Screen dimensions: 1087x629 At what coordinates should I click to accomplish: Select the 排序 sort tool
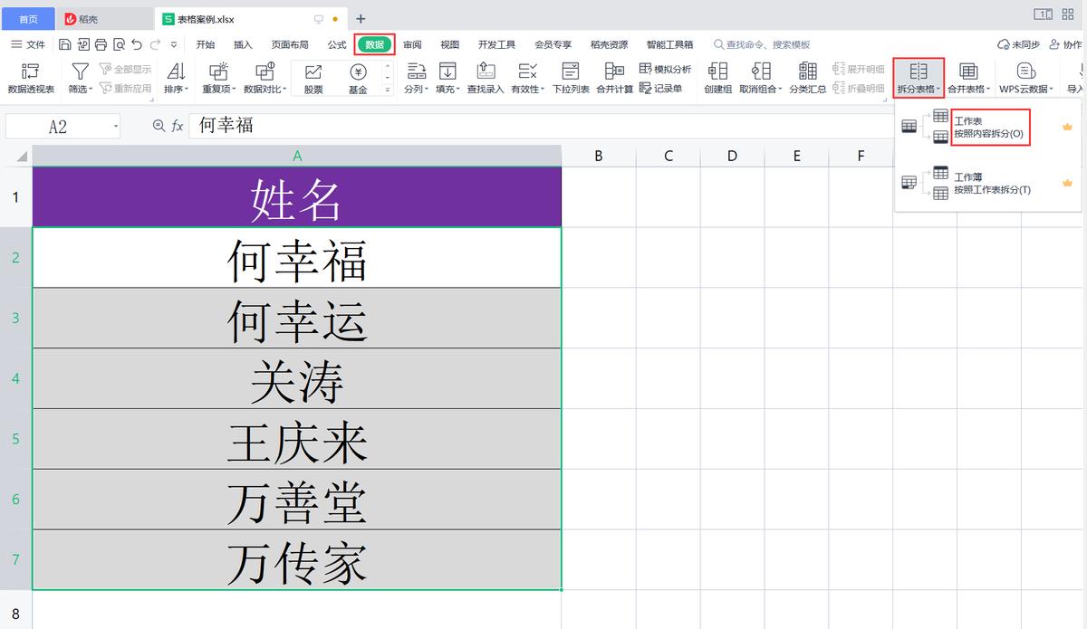click(177, 78)
